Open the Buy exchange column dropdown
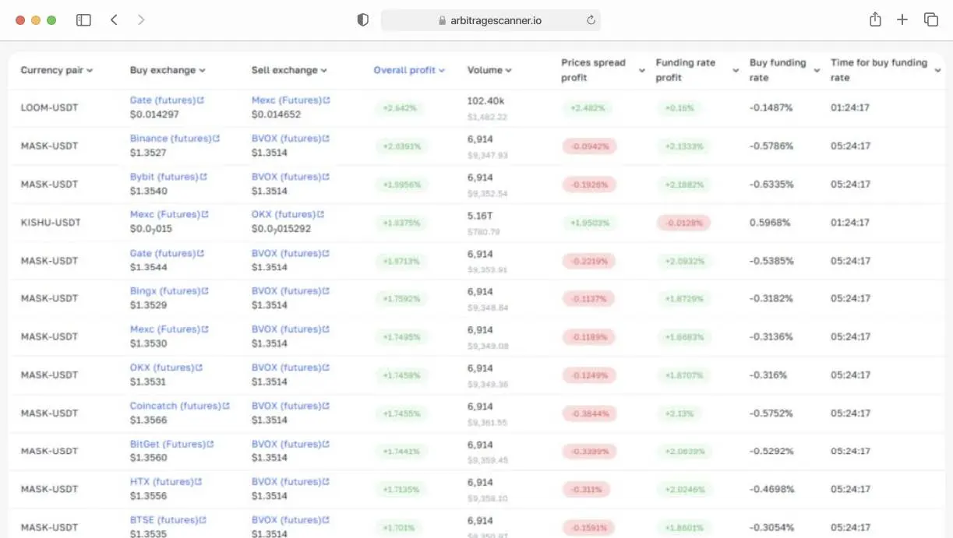Viewport: 953px width, 538px height. (203, 71)
